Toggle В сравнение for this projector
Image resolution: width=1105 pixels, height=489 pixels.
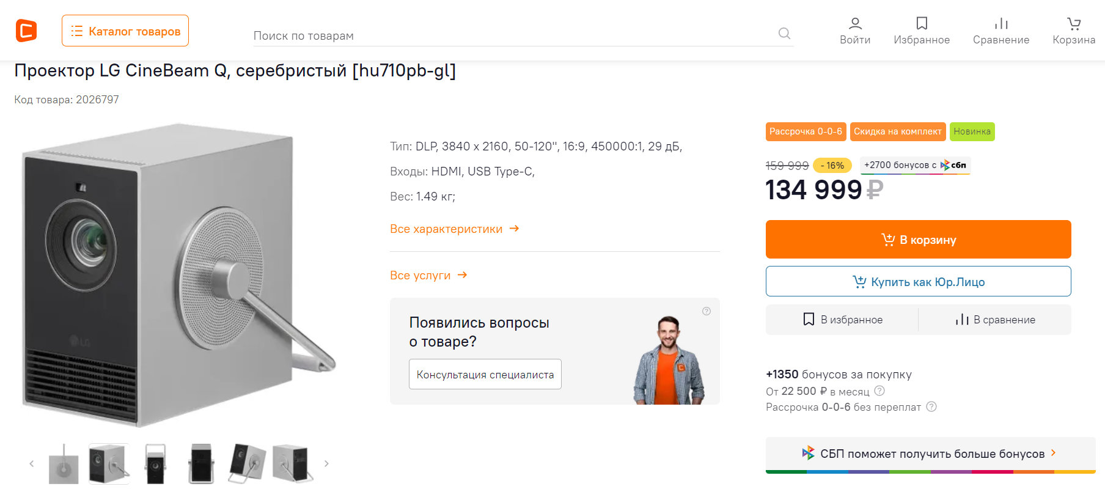point(995,320)
